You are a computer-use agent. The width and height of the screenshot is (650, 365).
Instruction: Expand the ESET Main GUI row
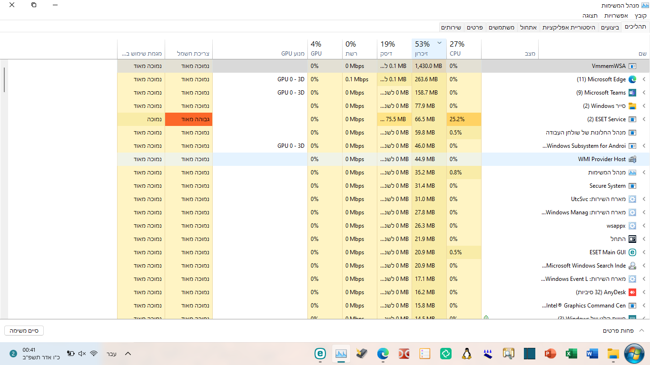tap(644, 252)
